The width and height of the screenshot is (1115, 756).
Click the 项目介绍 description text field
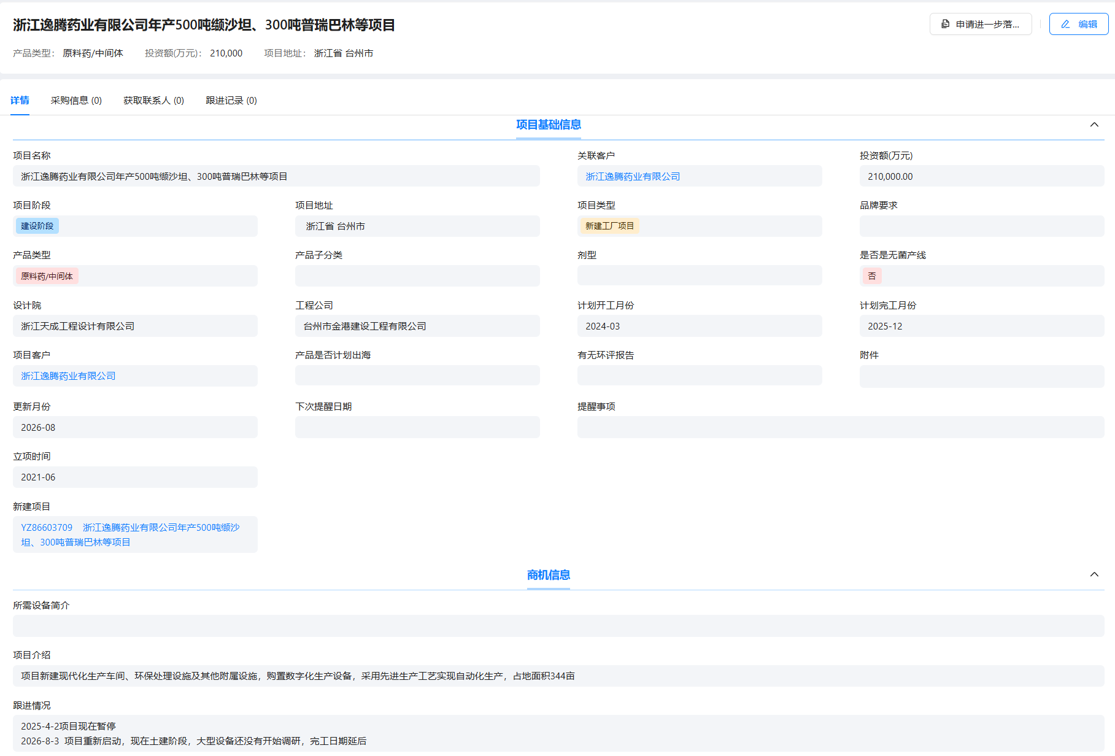pyautogui.click(x=558, y=676)
